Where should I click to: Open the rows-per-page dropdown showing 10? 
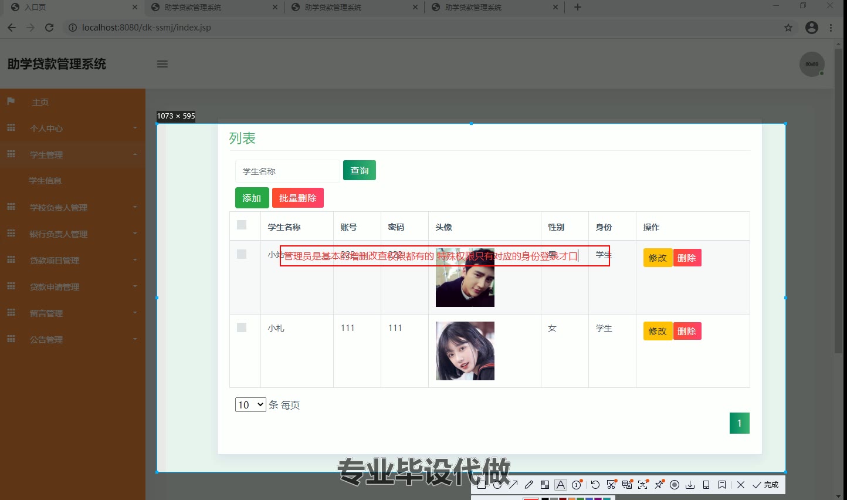point(250,405)
